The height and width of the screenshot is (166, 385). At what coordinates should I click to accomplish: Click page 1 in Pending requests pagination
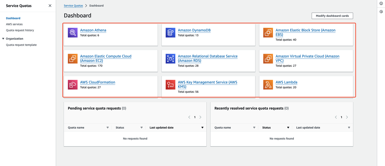coord(195,117)
